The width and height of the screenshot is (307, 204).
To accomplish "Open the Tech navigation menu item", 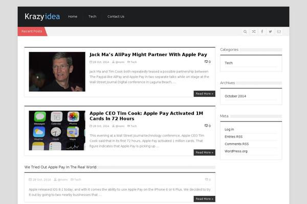I will 93,17.
